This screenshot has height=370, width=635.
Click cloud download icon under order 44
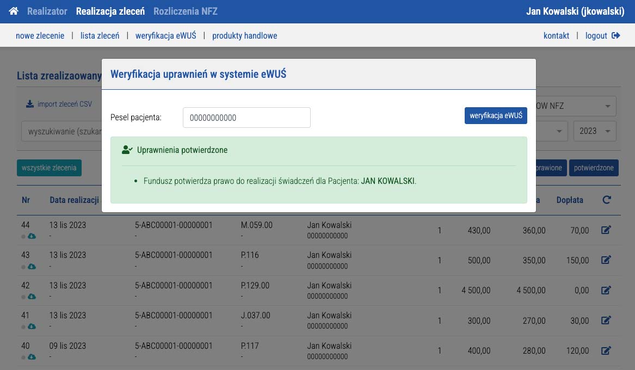click(32, 236)
